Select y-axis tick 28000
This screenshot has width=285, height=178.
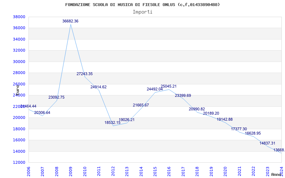19,73
